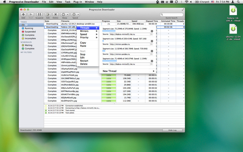Show Suspended tasks filter

pos(30,32)
